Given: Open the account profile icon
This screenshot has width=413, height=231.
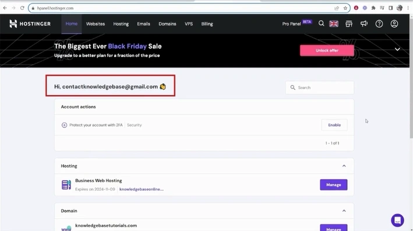Looking at the screenshot, I should coord(394,24).
